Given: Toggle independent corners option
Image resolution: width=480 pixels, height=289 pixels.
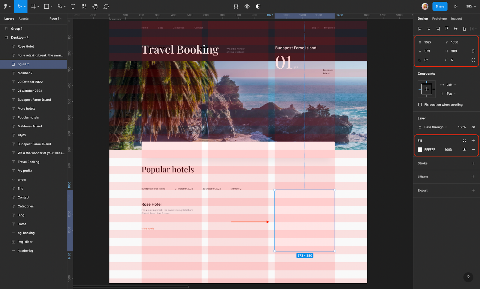Looking at the screenshot, I should pos(473,60).
